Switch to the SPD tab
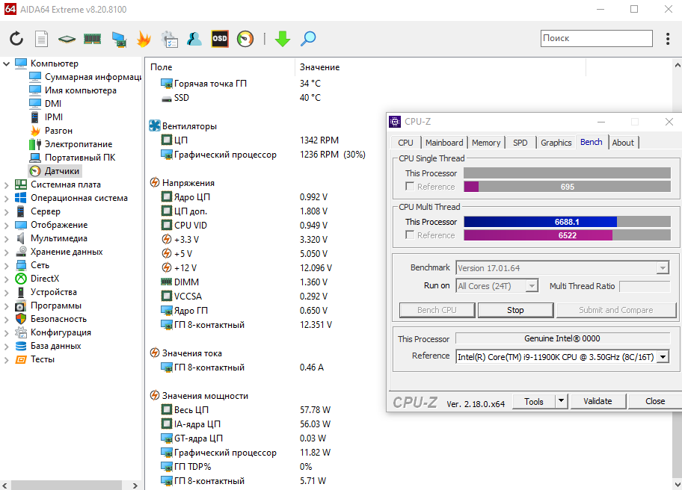Viewport: 682px width, 490px height. point(520,143)
